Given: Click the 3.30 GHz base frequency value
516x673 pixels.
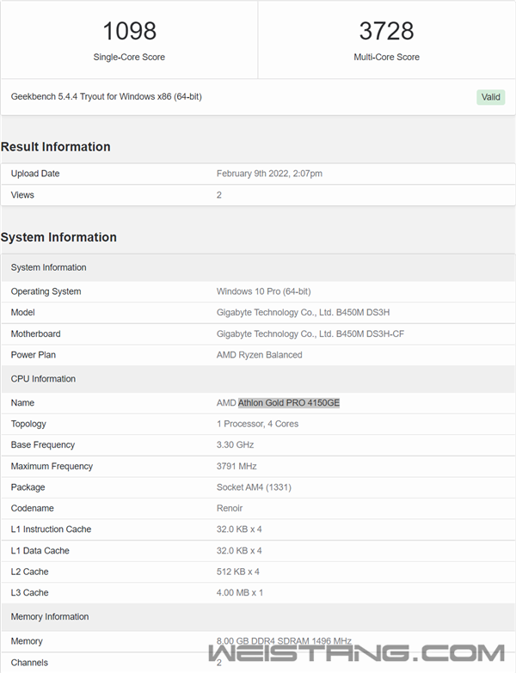Looking at the screenshot, I should coord(235,445).
